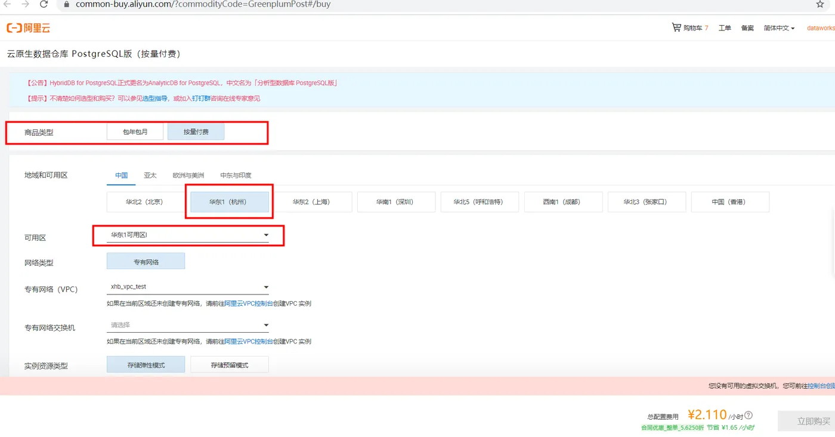The height and width of the screenshot is (437, 835).
Task: Click the price help question mark icon
Action: (x=749, y=416)
